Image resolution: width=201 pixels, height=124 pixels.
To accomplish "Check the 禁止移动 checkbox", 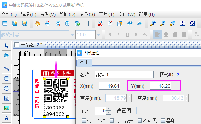I will coord(84,120).
